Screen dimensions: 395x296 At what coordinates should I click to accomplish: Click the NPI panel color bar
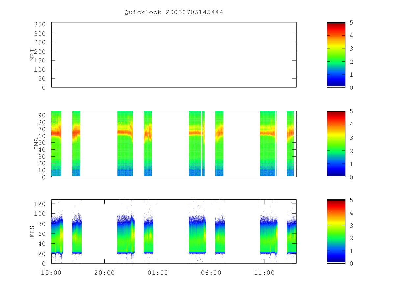pos(336,55)
